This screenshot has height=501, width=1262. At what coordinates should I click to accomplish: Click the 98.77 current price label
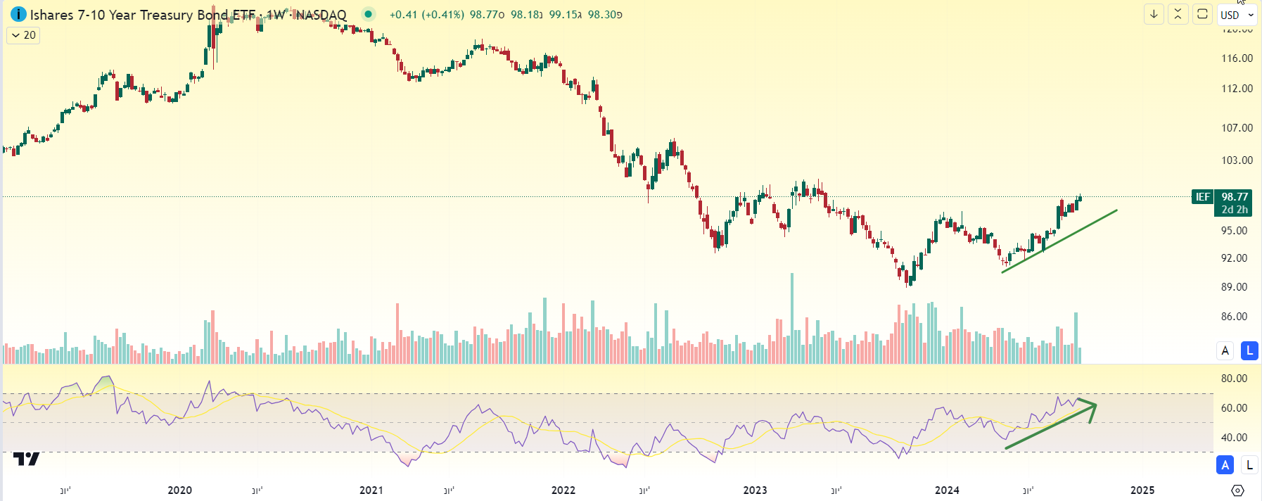tap(1235, 197)
